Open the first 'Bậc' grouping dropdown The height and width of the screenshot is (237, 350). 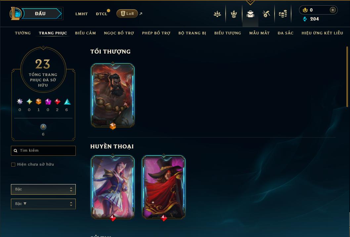coord(43,189)
